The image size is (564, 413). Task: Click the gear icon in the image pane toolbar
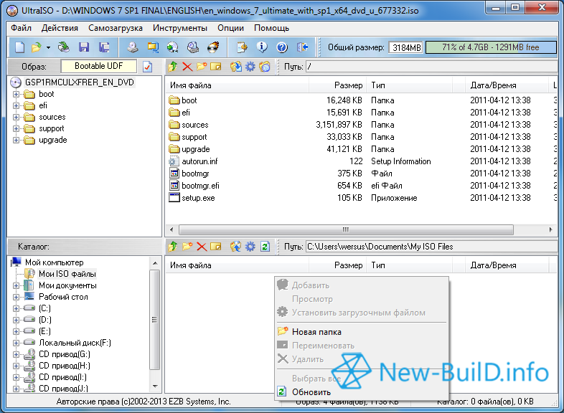tap(250, 67)
